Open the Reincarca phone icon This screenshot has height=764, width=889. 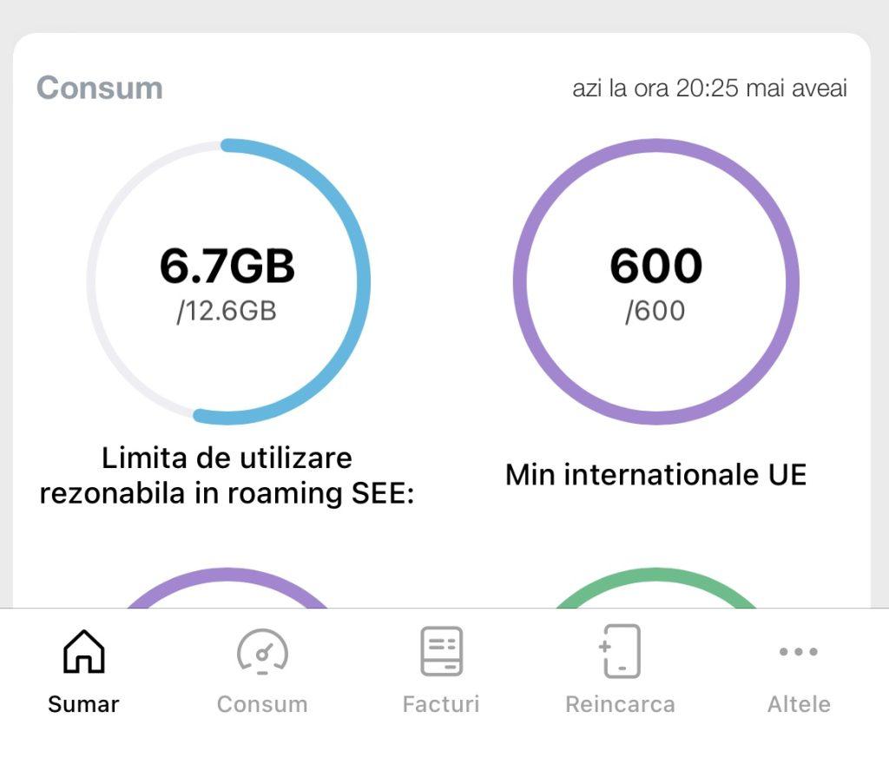click(x=620, y=651)
